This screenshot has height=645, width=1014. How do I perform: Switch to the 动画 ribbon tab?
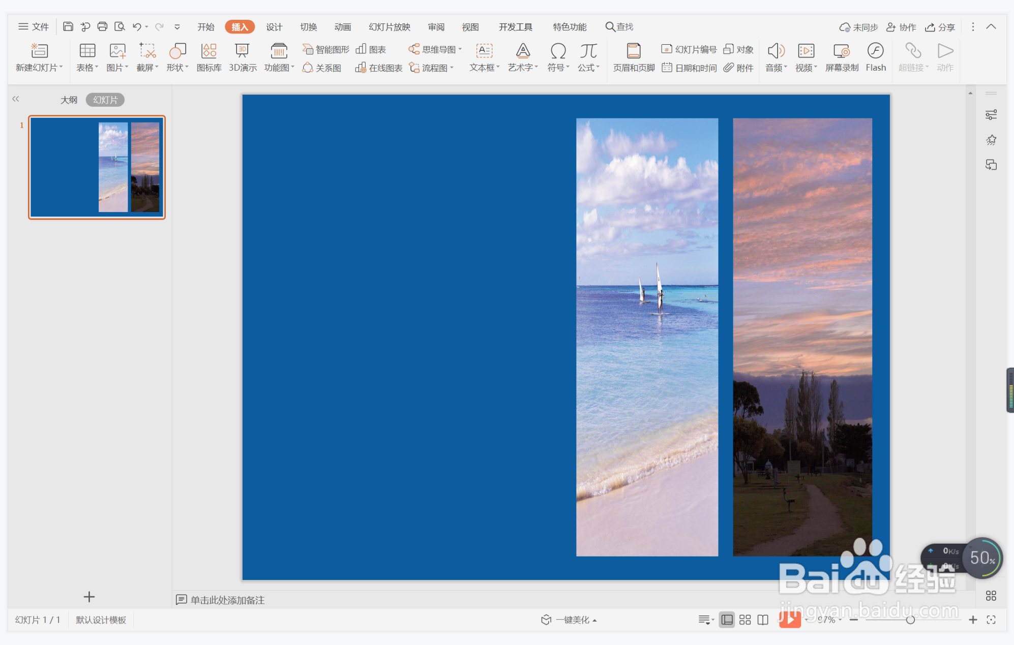tap(342, 27)
